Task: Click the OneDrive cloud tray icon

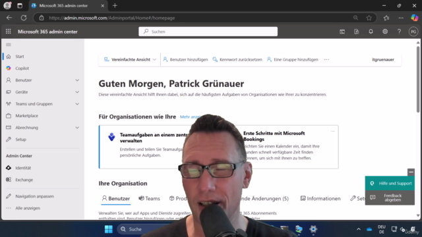Action: (369, 229)
